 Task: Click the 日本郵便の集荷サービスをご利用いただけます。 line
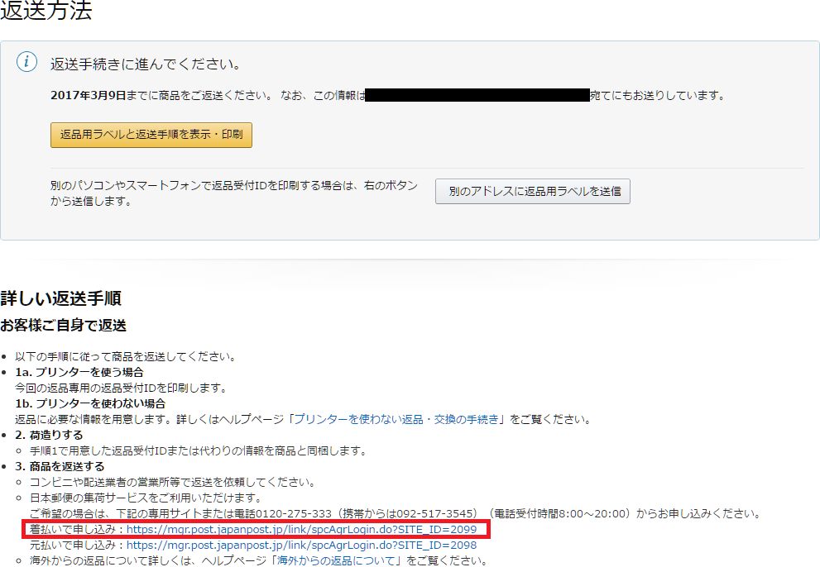pos(146,498)
